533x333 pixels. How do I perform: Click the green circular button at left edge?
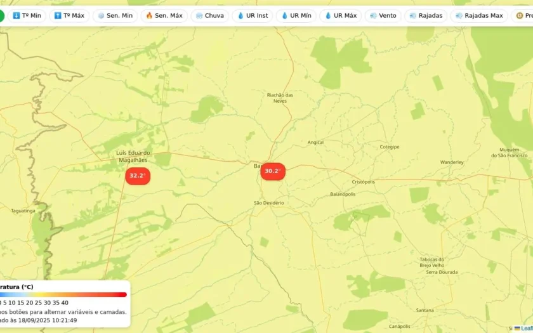tap(1, 16)
